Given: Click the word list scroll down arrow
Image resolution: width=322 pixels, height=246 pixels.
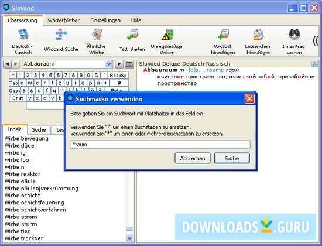Looking at the screenshot, I should coord(129,238).
